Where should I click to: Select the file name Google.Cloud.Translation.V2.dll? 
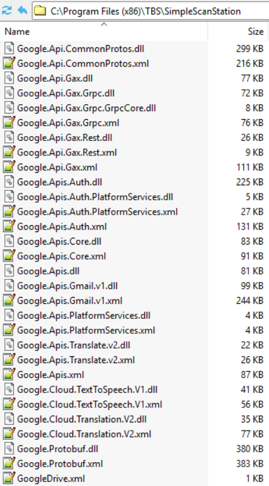82,420
